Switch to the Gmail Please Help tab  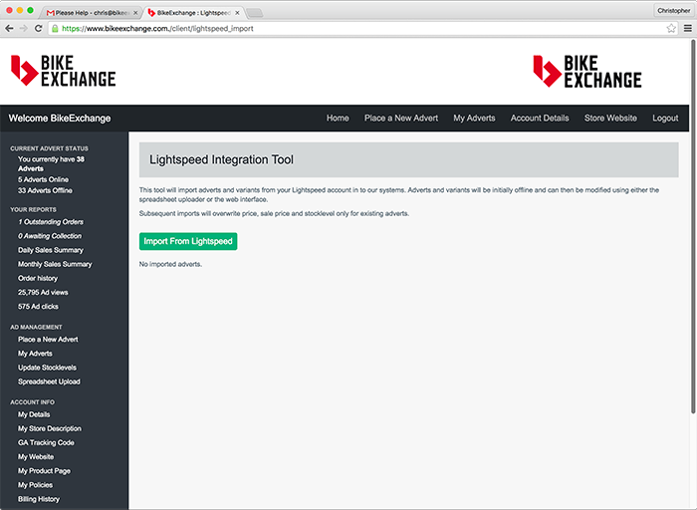point(91,13)
